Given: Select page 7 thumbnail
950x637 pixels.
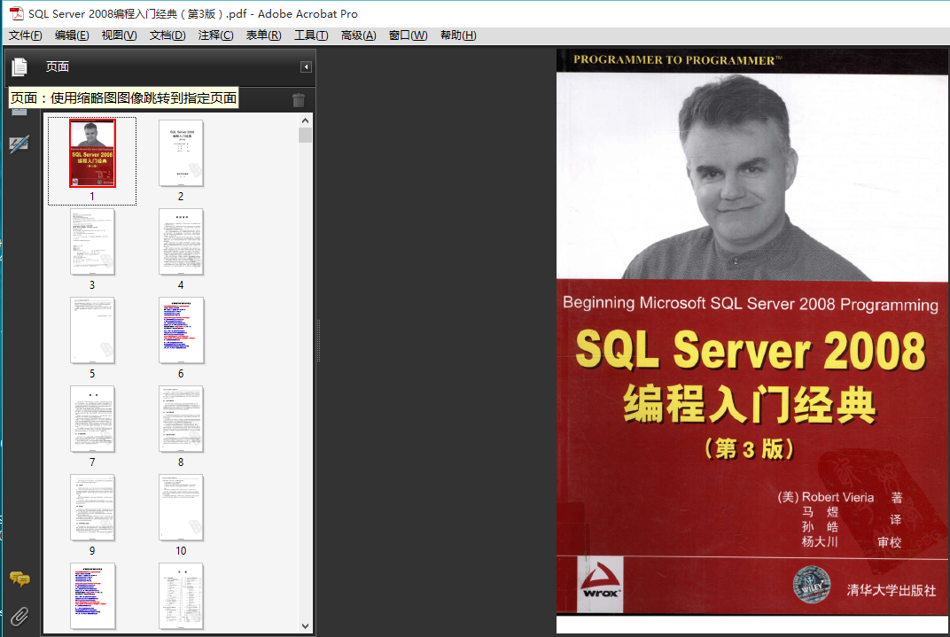Looking at the screenshot, I should 92,419.
